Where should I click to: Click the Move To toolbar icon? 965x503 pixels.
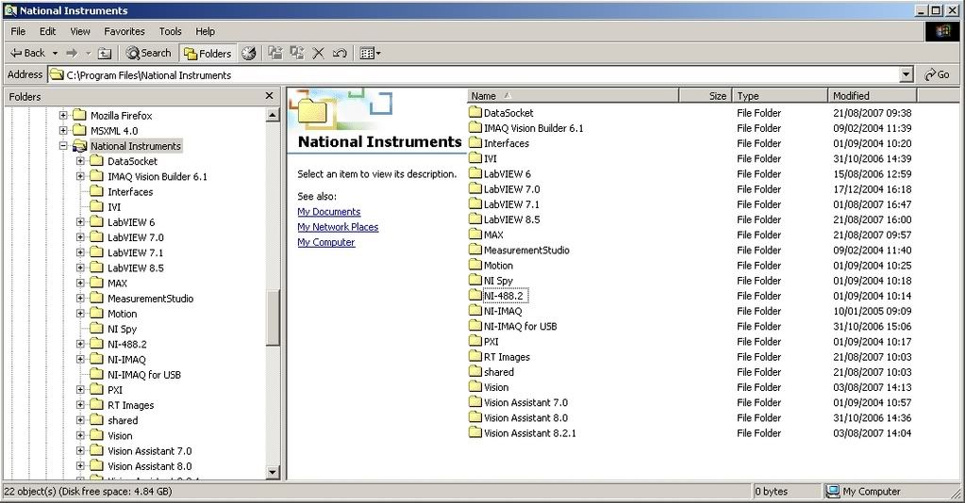[x=275, y=53]
